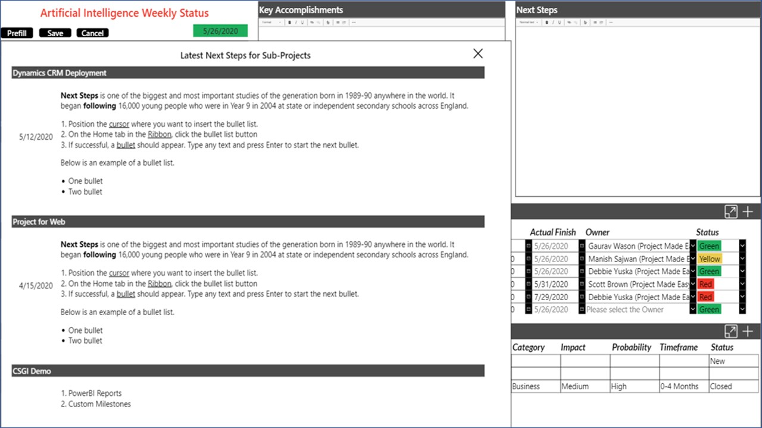The width and height of the screenshot is (762, 428).
Task: Click the CSGI Demo section header
Action: click(x=248, y=371)
